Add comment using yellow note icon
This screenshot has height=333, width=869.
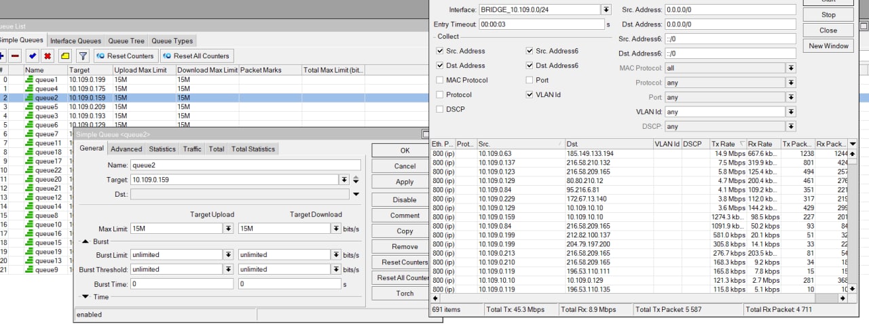coord(65,56)
